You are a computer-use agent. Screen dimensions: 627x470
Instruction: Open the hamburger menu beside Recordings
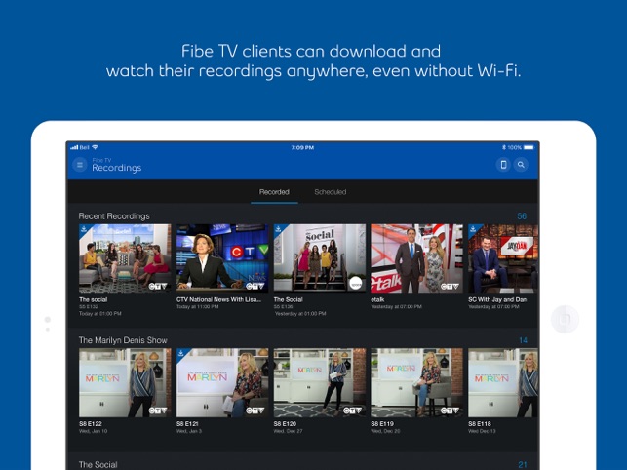click(x=80, y=165)
